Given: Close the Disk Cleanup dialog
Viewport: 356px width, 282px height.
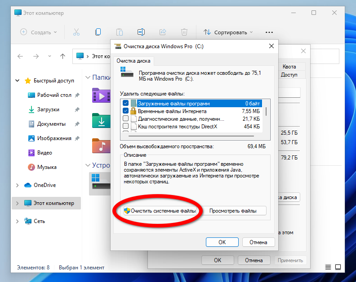Looking at the screenshot, I should (x=271, y=46).
